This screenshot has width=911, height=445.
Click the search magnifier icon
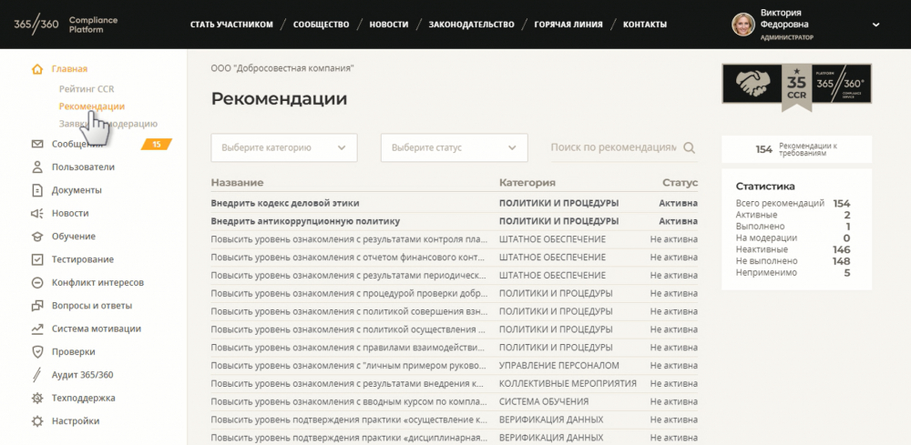pyautogui.click(x=690, y=147)
